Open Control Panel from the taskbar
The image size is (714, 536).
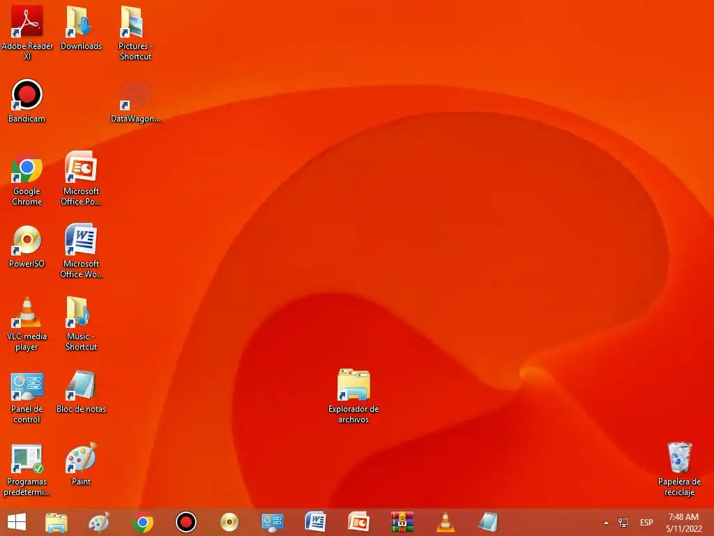(x=273, y=522)
